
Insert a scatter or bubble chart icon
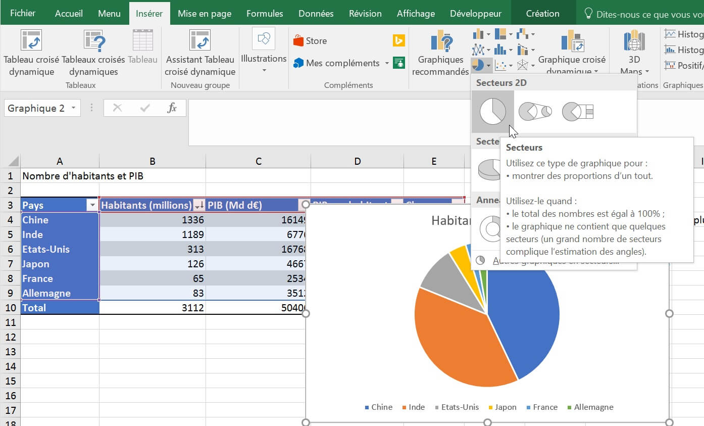[500, 65]
